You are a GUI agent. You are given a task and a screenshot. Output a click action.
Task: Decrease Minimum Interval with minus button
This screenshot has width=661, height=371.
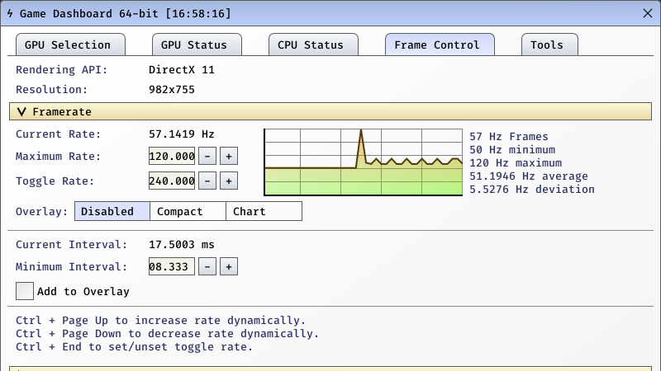tap(208, 266)
